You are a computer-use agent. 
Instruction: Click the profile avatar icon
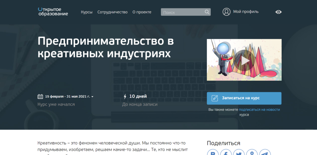(x=227, y=12)
